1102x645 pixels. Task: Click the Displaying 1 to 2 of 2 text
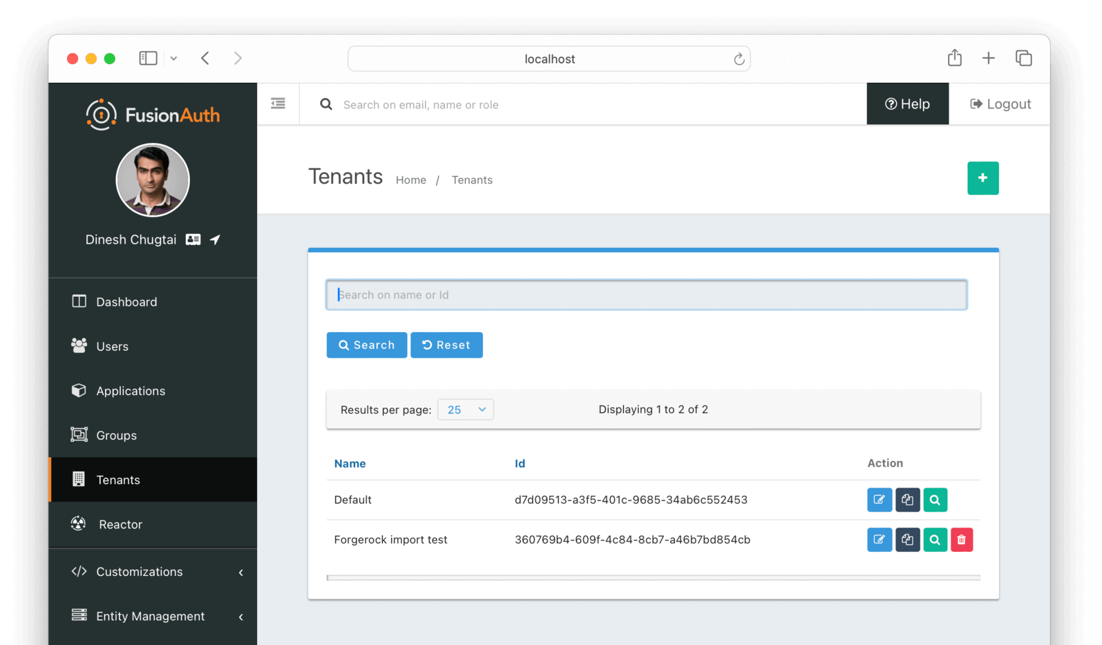[653, 410]
